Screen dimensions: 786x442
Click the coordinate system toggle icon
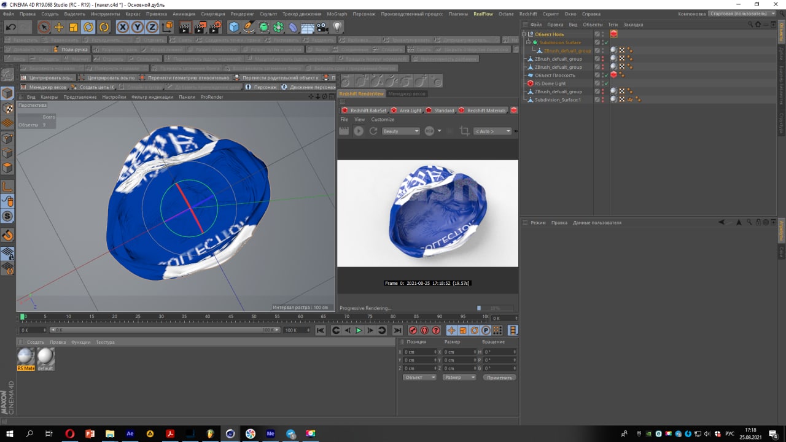point(167,27)
